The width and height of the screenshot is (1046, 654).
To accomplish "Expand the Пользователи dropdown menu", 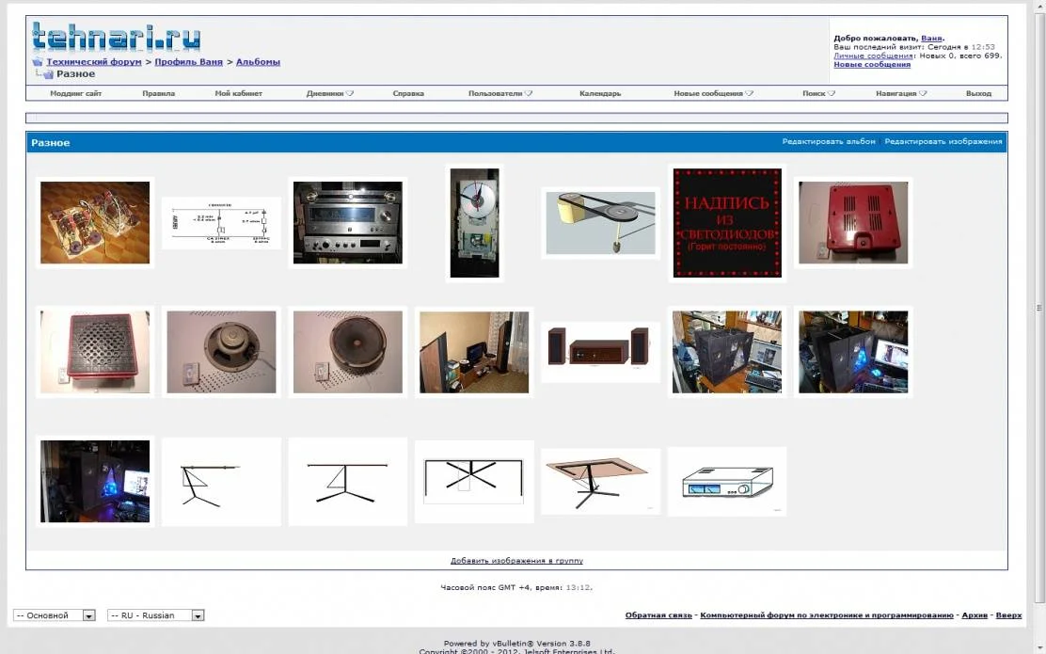I will coord(500,93).
